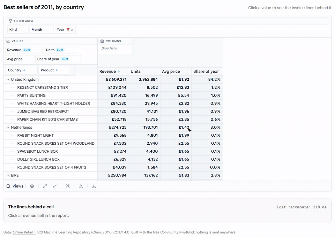This screenshot has height=238, width=335.
Task: Click the Kind filter field chip
Action: tap(18, 30)
